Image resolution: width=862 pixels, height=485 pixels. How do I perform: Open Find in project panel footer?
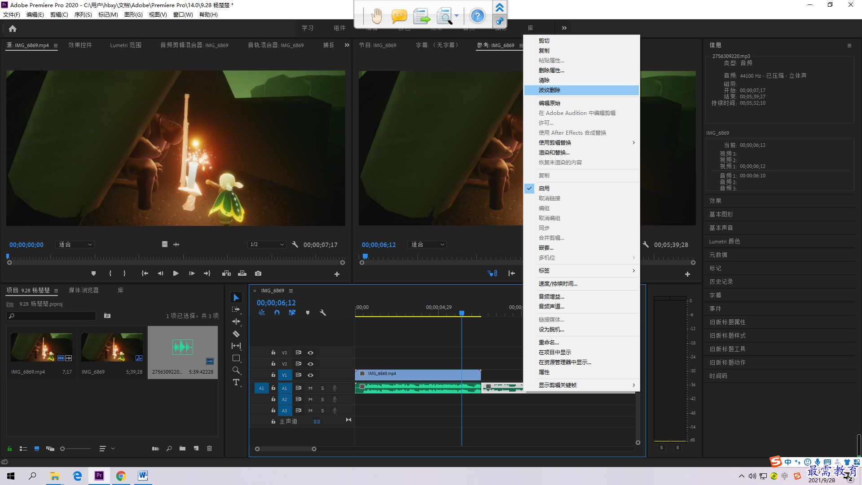point(169,448)
